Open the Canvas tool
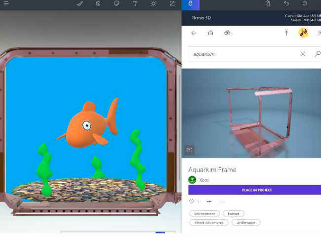The width and height of the screenshot is (321, 237). [x=172, y=3]
